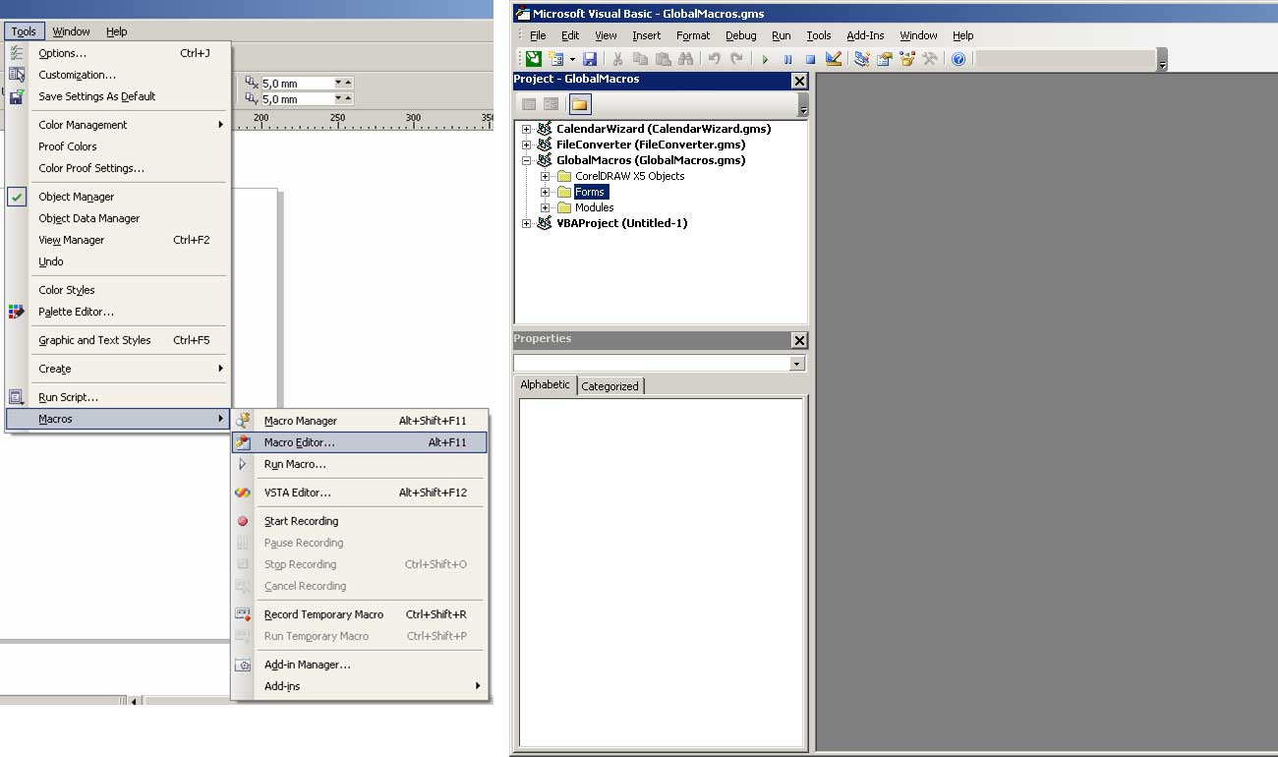Choose VSTA Editor... in submenu

click(x=359, y=493)
